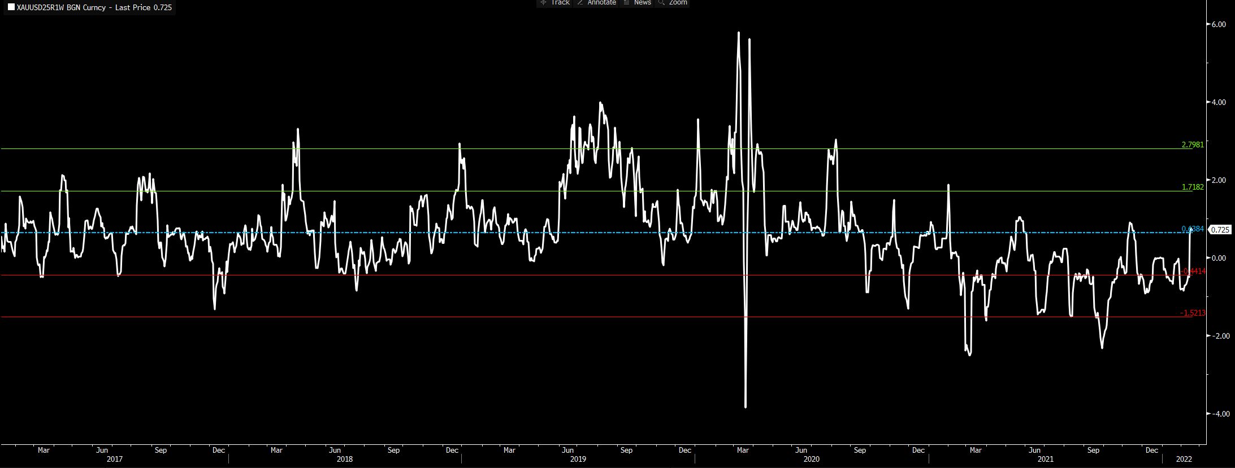Open the Annotate tool label
The height and width of the screenshot is (468, 1235).
tap(601, 3)
